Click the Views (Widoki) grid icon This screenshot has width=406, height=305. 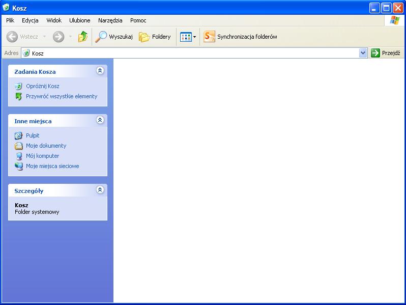pos(186,37)
